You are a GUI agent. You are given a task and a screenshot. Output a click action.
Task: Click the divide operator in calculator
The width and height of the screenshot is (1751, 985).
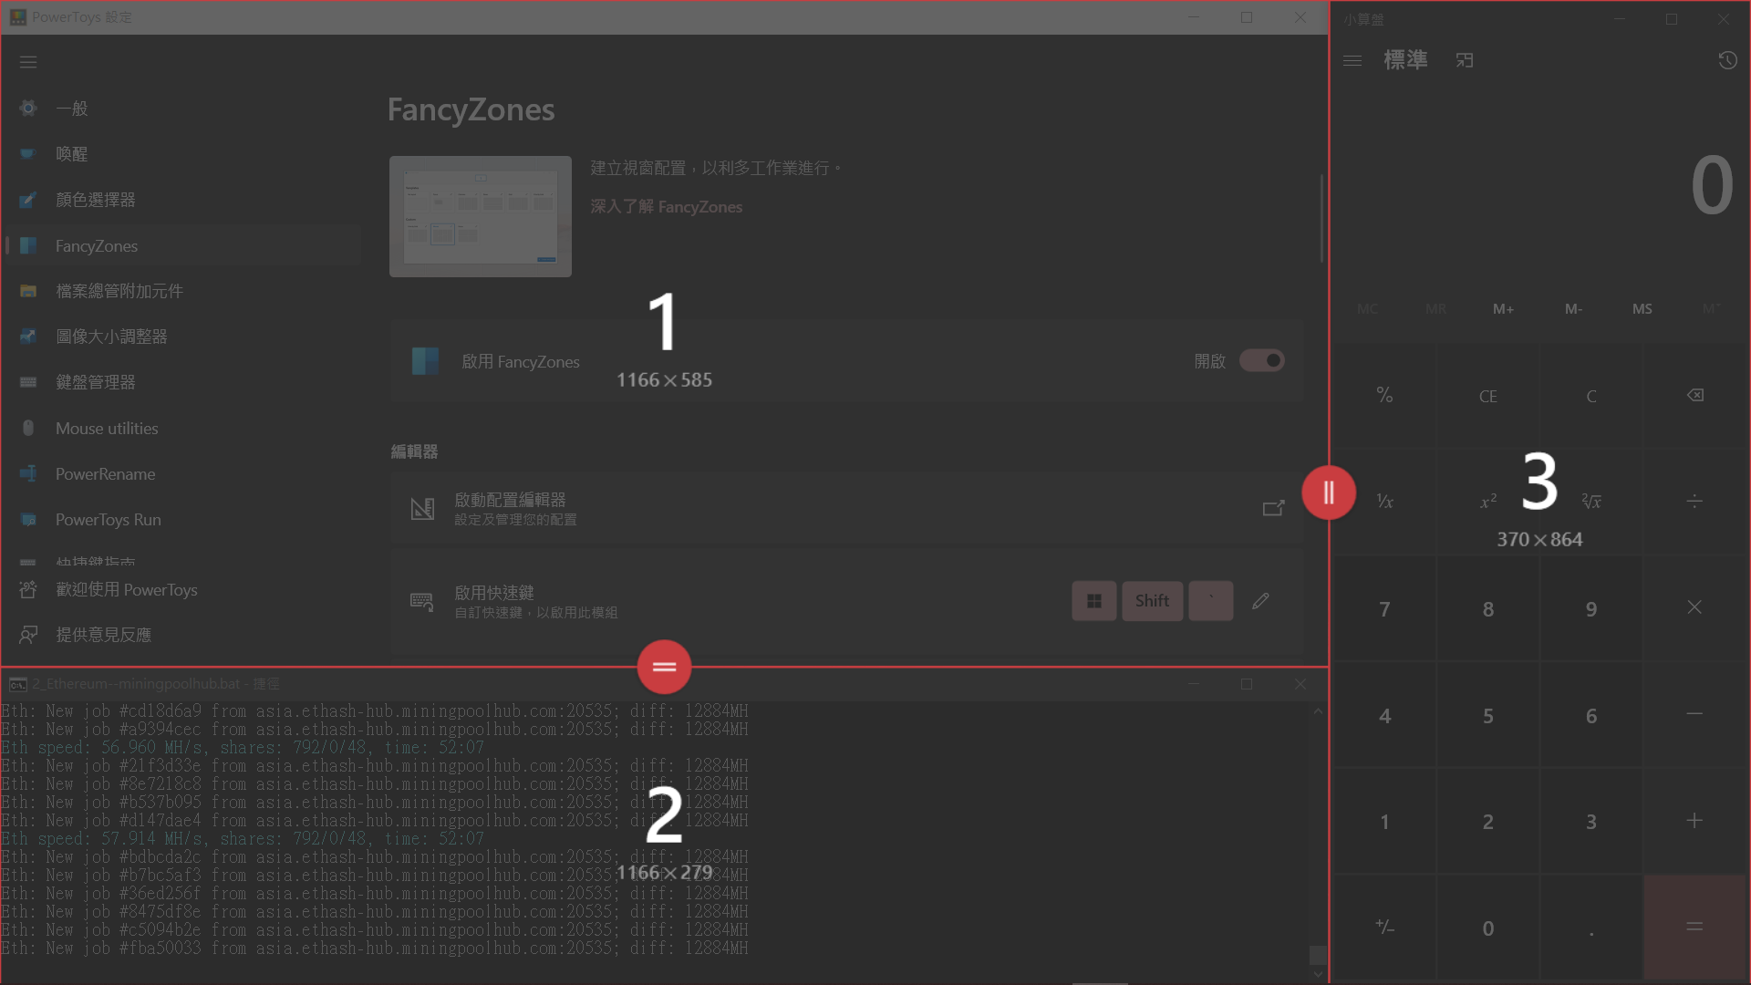click(1694, 501)
